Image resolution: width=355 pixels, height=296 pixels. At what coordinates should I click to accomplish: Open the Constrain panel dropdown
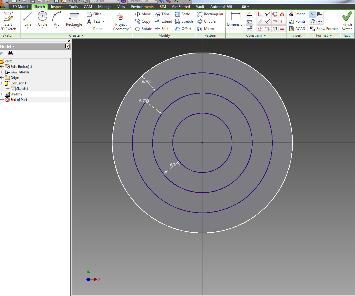click(x=265, y=35)
